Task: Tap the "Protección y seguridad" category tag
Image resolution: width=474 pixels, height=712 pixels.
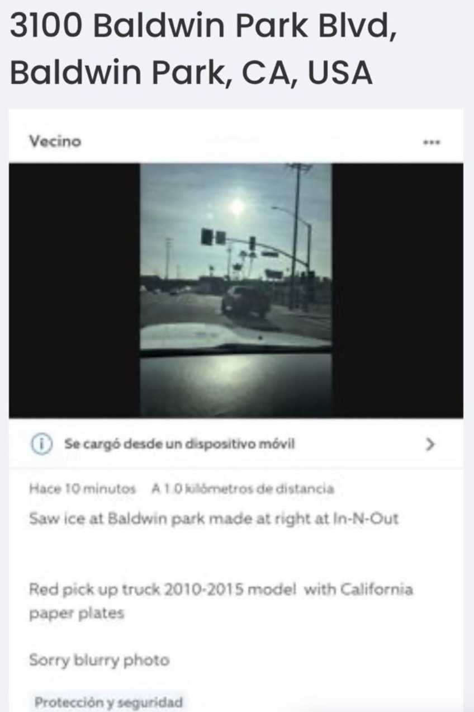Action: 108,701
